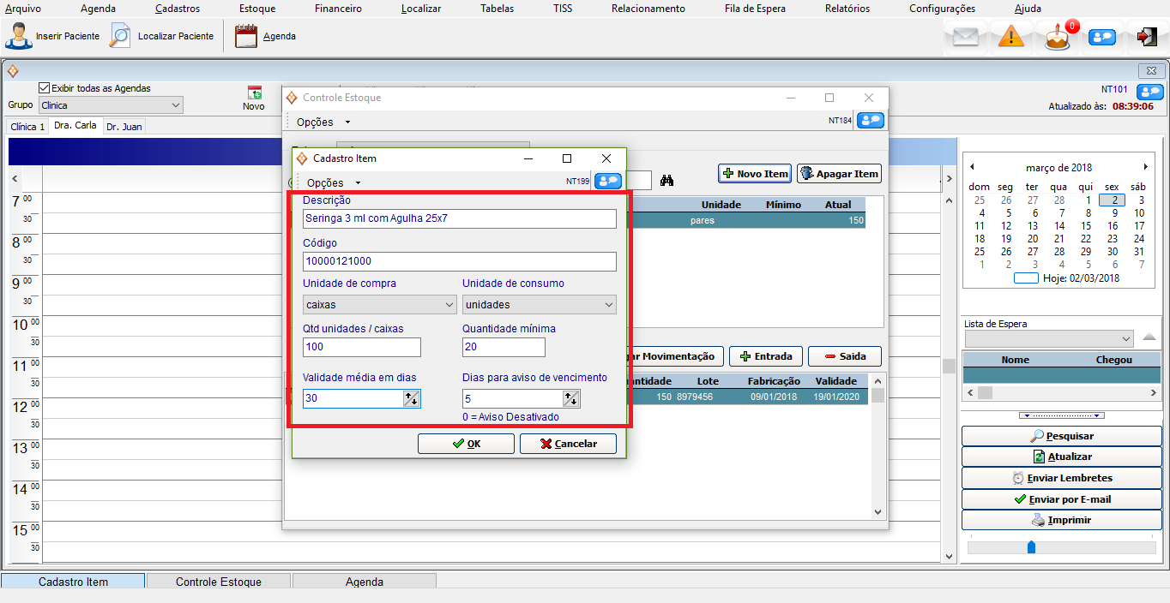Click the Cancelar button
Screen dimensions: 1170x603
click(568, 444)
